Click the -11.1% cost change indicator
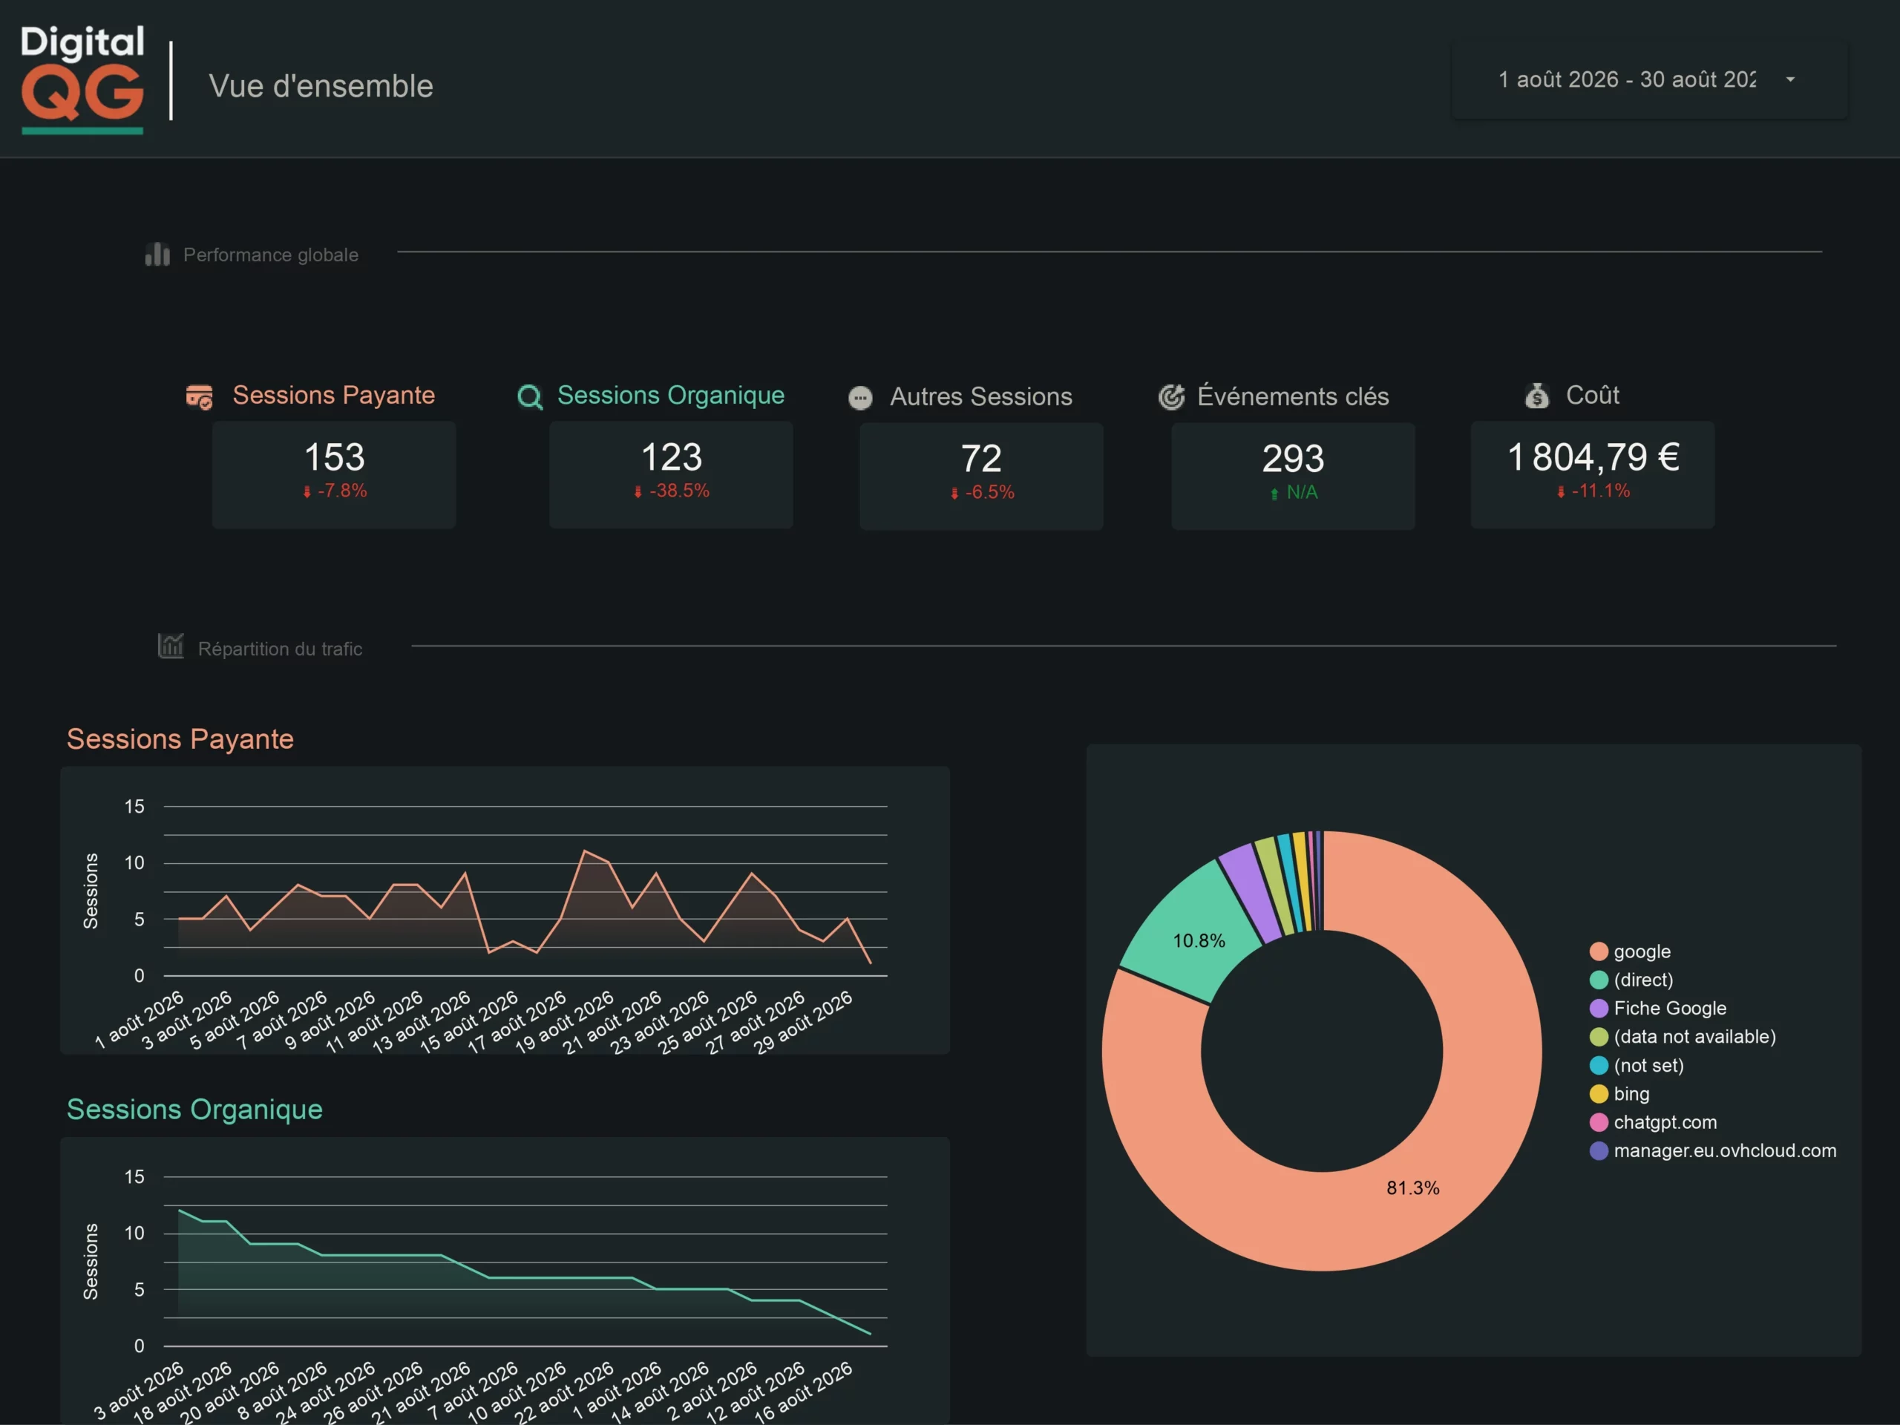Viewport: 1900px width, 1425px height. (x=1593, y=491)
